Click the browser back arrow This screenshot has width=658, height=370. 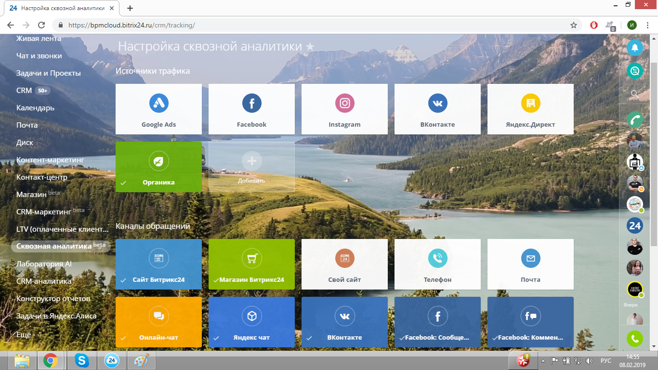[x=10, y=25]
